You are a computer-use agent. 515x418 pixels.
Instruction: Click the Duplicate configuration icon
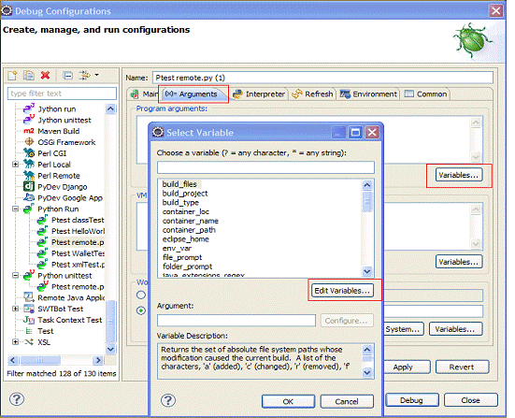29,76
